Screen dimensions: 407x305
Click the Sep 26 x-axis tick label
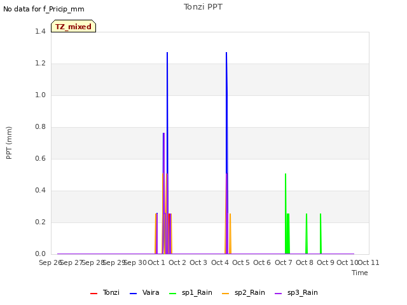click(50, 262)
